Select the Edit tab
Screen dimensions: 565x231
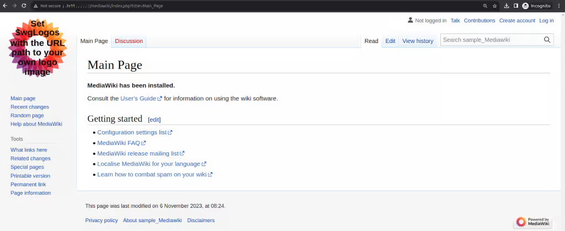(390, 41)
